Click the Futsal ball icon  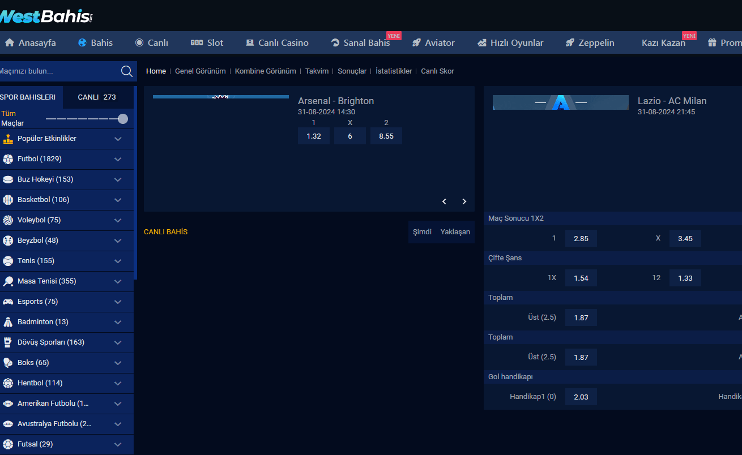coord(8,444)
